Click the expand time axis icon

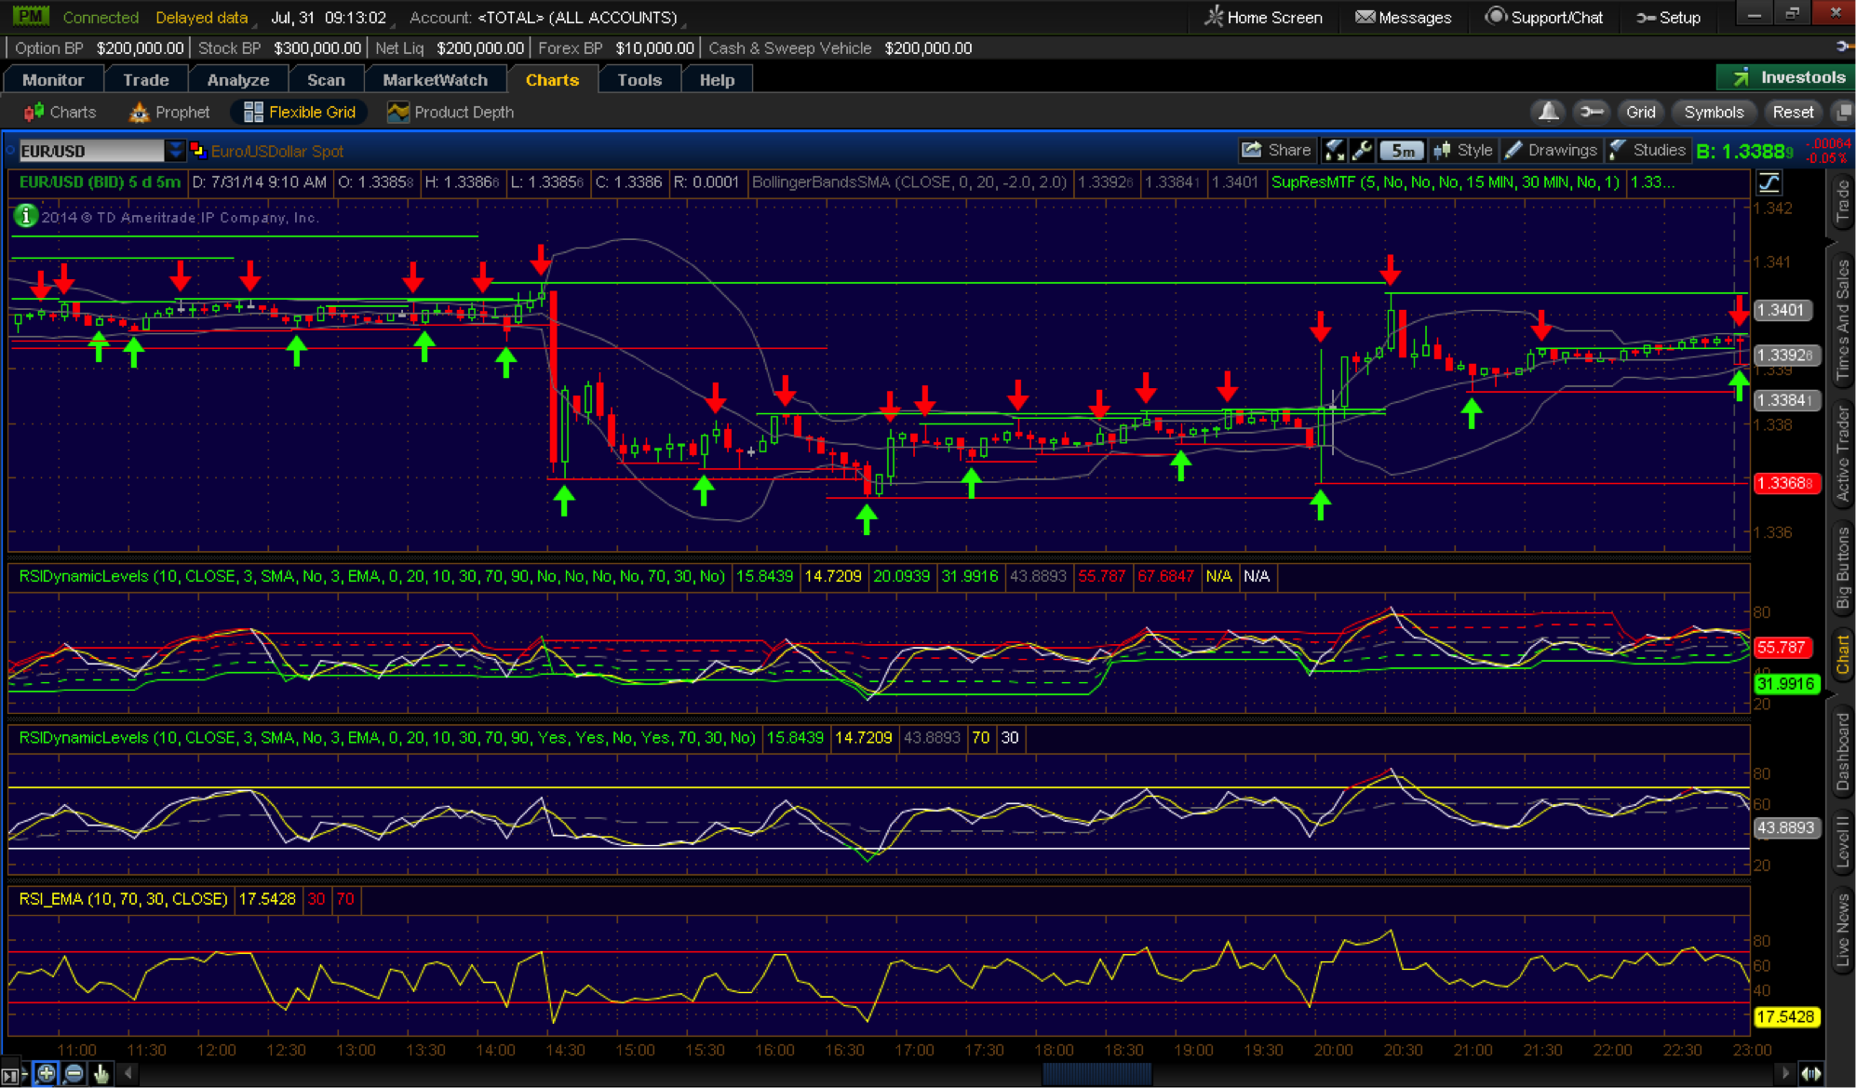click(x=1810, y=1074)
